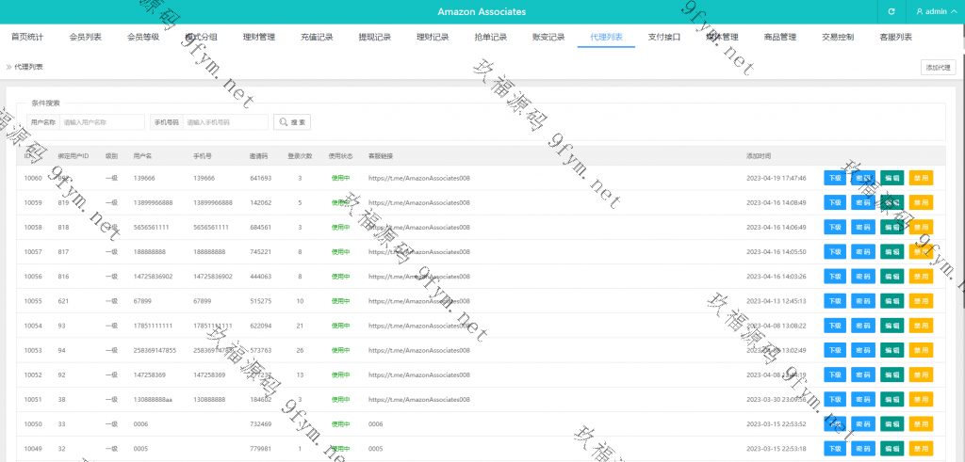This screenshot has width=965, height=462.
Task: Click 禁用 for agent ID 10059
Action: (x=921, y=202)
